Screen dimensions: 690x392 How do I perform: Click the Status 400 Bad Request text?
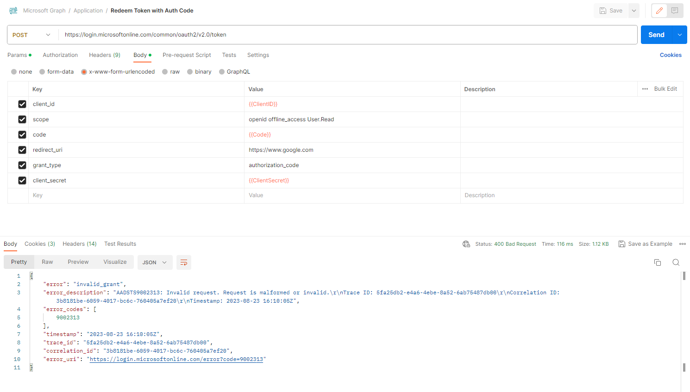[x=506, y=244]
